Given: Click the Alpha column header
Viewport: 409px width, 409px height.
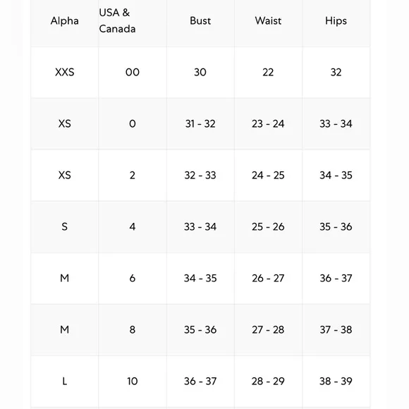Looking at the screenshot, I should (x=65, y=21).
